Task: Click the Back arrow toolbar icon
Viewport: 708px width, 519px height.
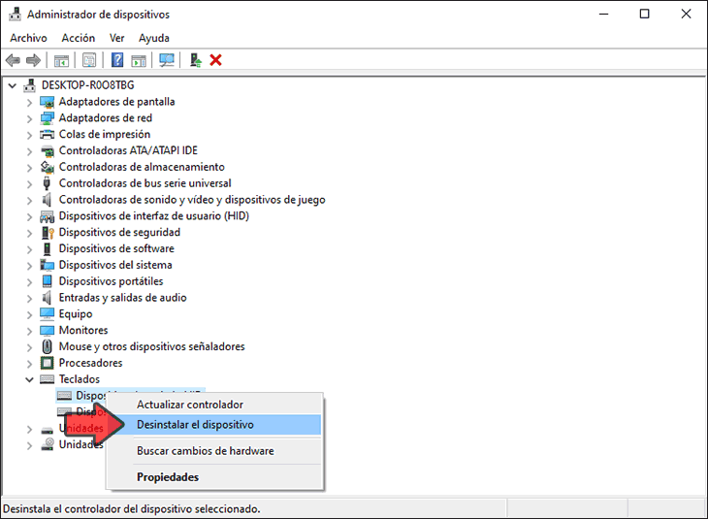Action: (14, 60)
